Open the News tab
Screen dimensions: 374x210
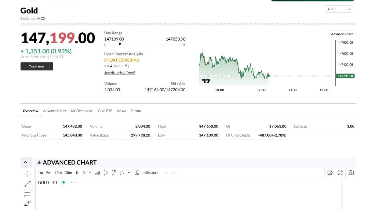pyautogui.click(x=121, y=111)
